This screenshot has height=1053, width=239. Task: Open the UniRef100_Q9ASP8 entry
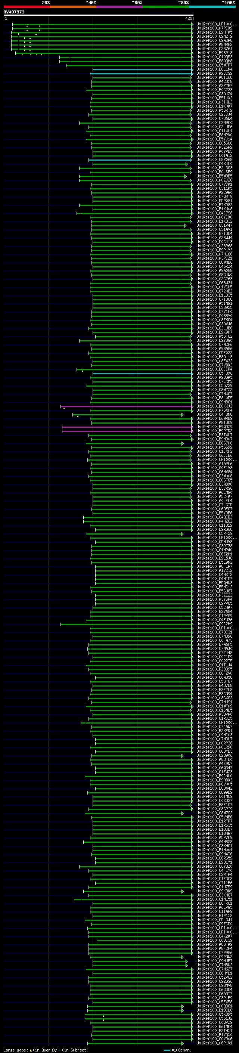[214, 40]
